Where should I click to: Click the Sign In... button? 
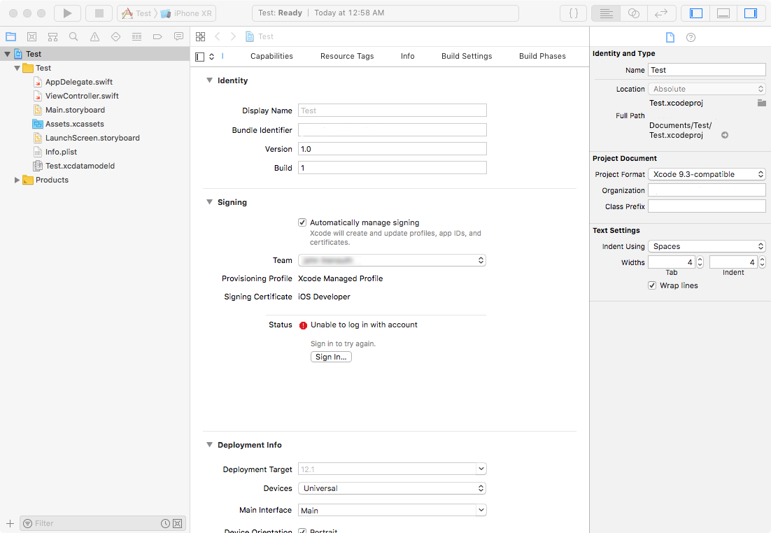pos(331,357)
